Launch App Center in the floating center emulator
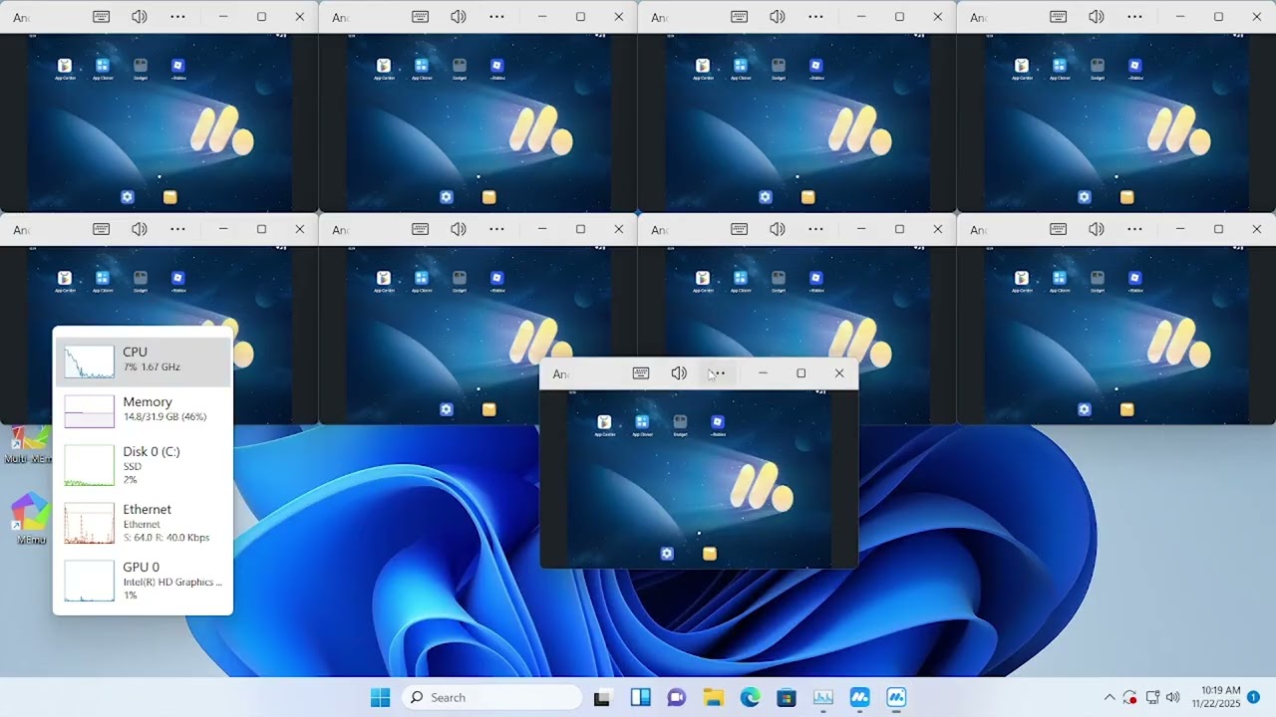The height and width of the screenshot is (717, 1276). coord(604,425)
